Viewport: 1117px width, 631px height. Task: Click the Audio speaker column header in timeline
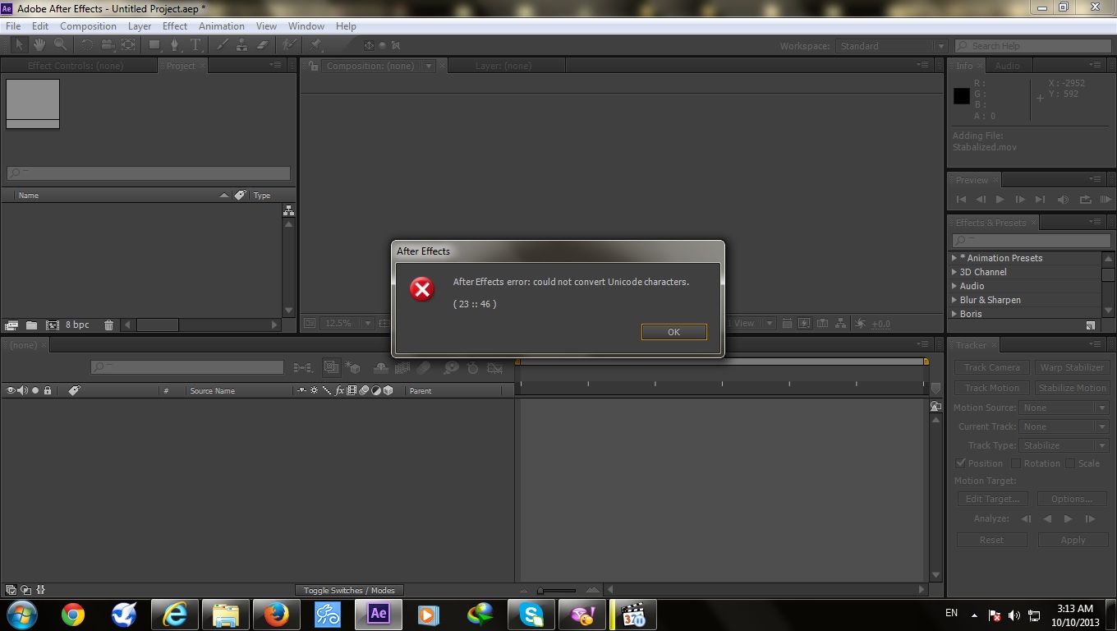[22, 391]
